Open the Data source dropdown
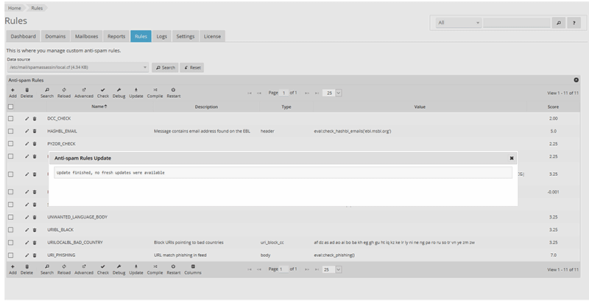Image resolution: width=589 pixels, height=301 pixels. [78, 68]
